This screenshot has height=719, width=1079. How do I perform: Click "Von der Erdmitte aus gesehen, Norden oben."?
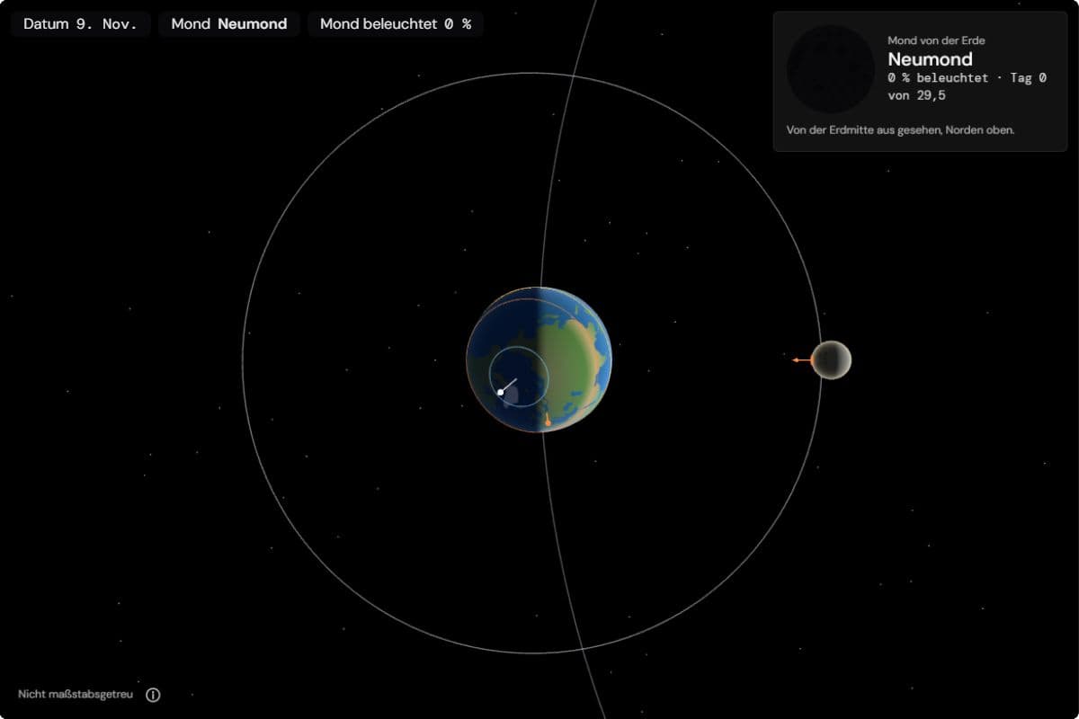click(900, 130)
